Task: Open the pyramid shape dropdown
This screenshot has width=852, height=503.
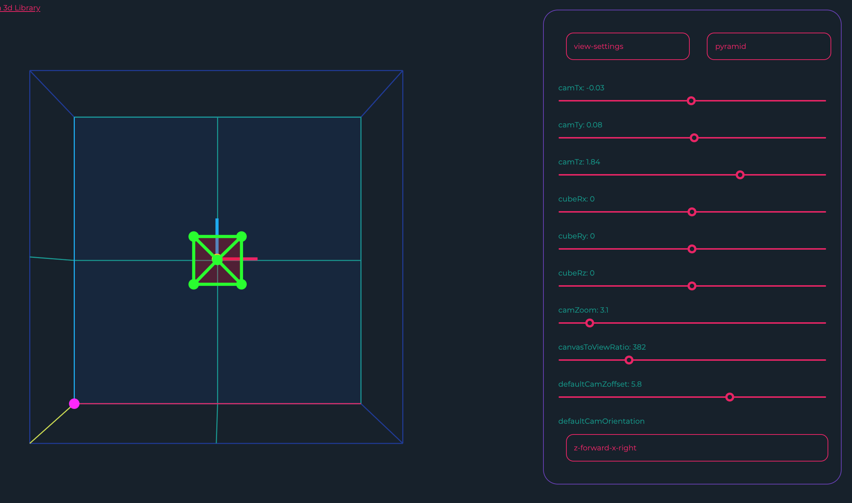Action: 769,46
